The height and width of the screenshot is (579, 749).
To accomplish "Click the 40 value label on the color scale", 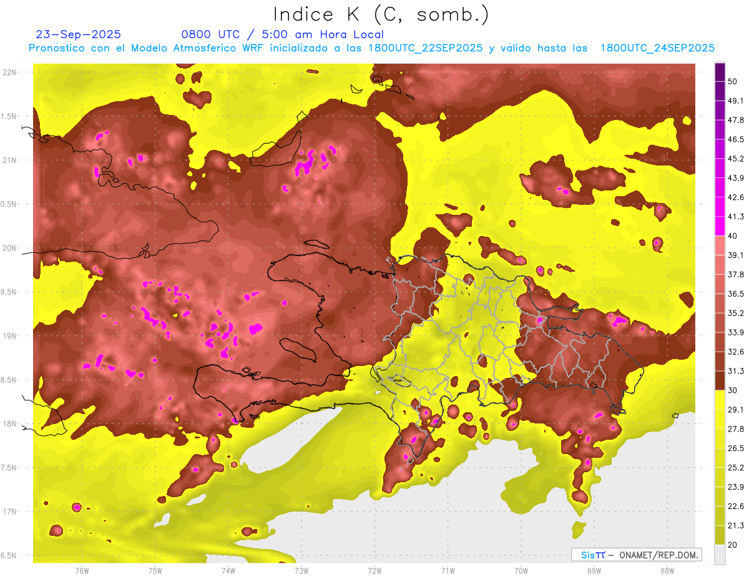I will click(x=733, y=235).
